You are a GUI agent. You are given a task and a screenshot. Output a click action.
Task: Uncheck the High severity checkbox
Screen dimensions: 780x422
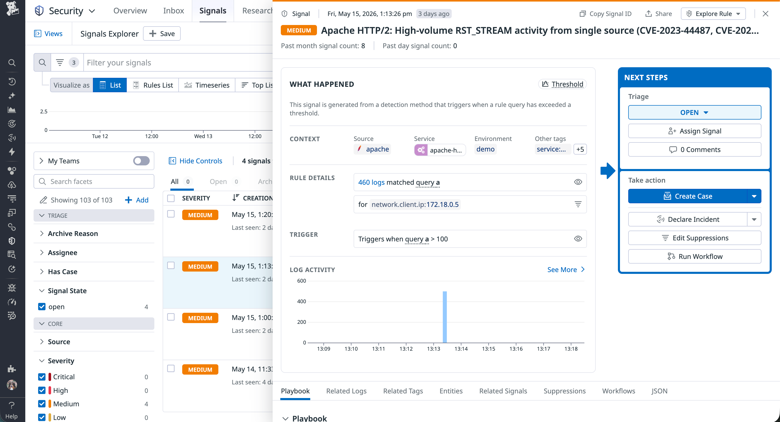42,390
